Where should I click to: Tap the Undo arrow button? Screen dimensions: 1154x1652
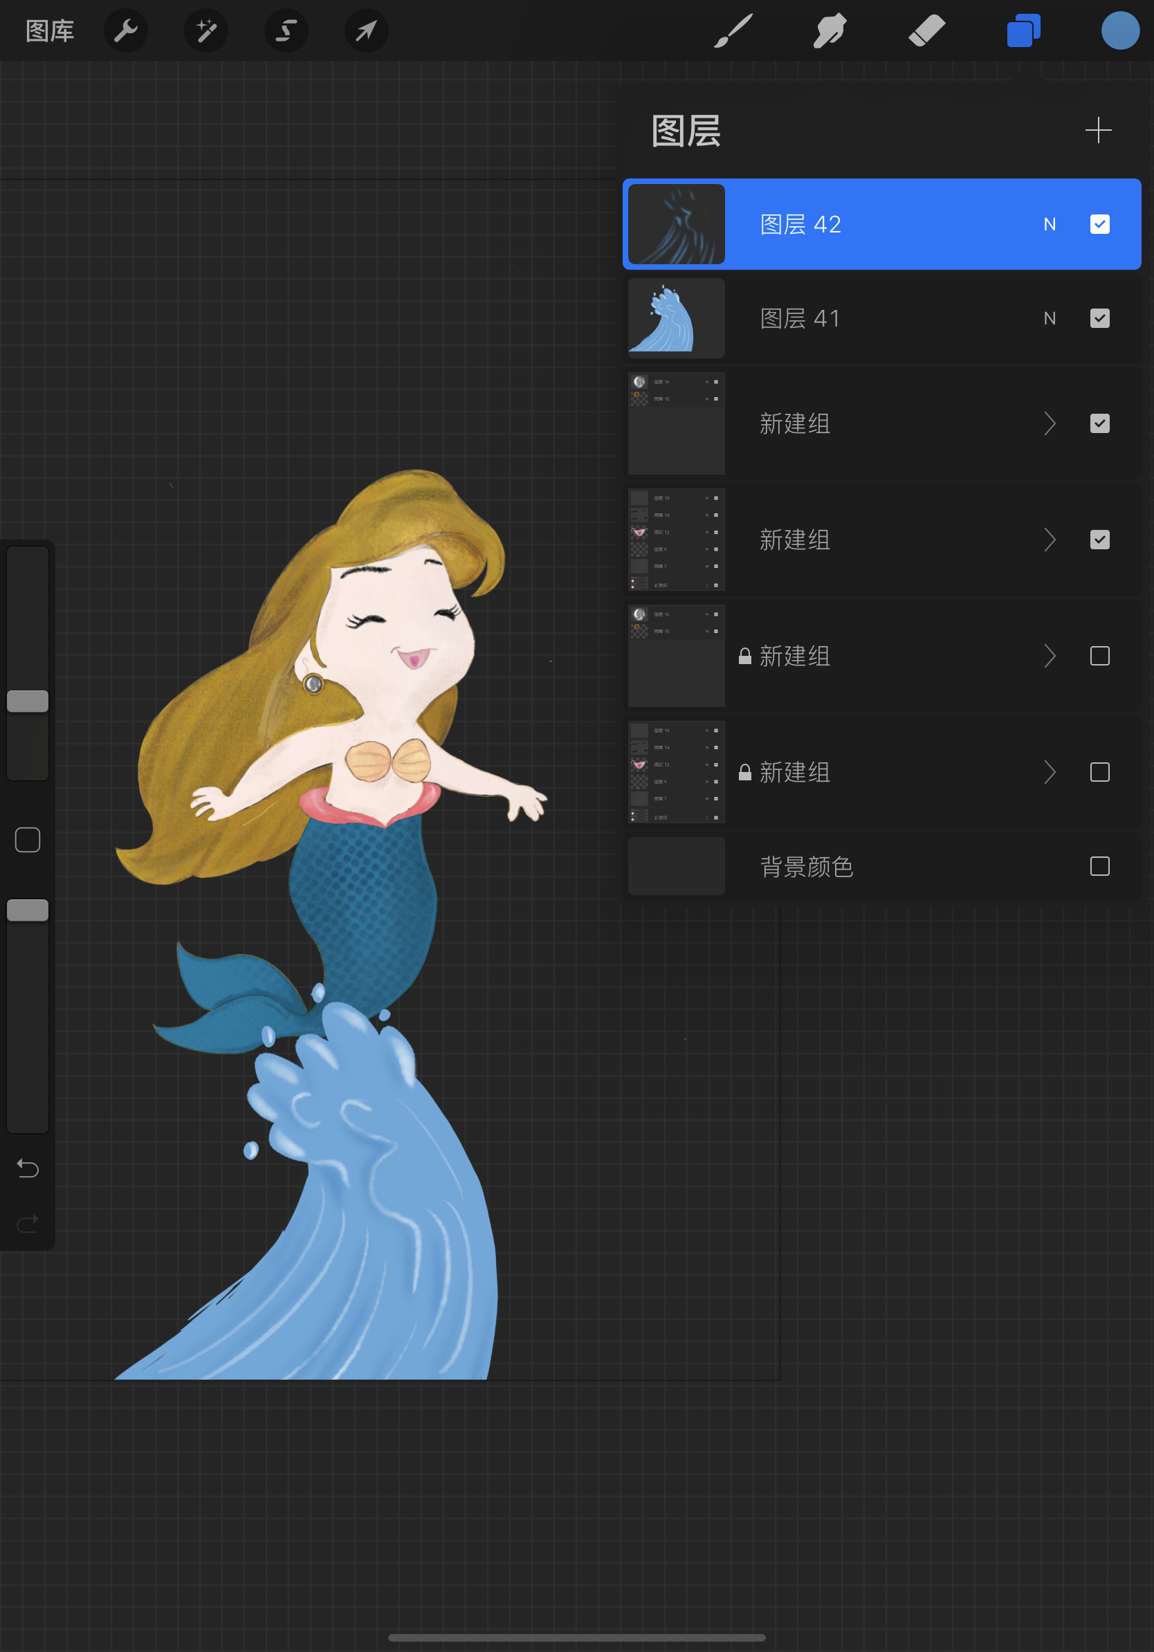point(28,1169)
